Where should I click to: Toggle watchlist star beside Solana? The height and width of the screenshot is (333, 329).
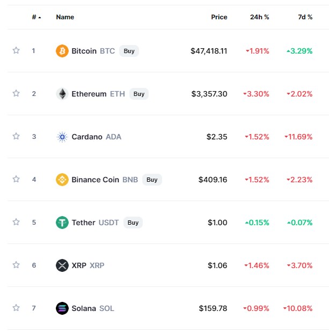pyautogui.click(x=16, y=308)
